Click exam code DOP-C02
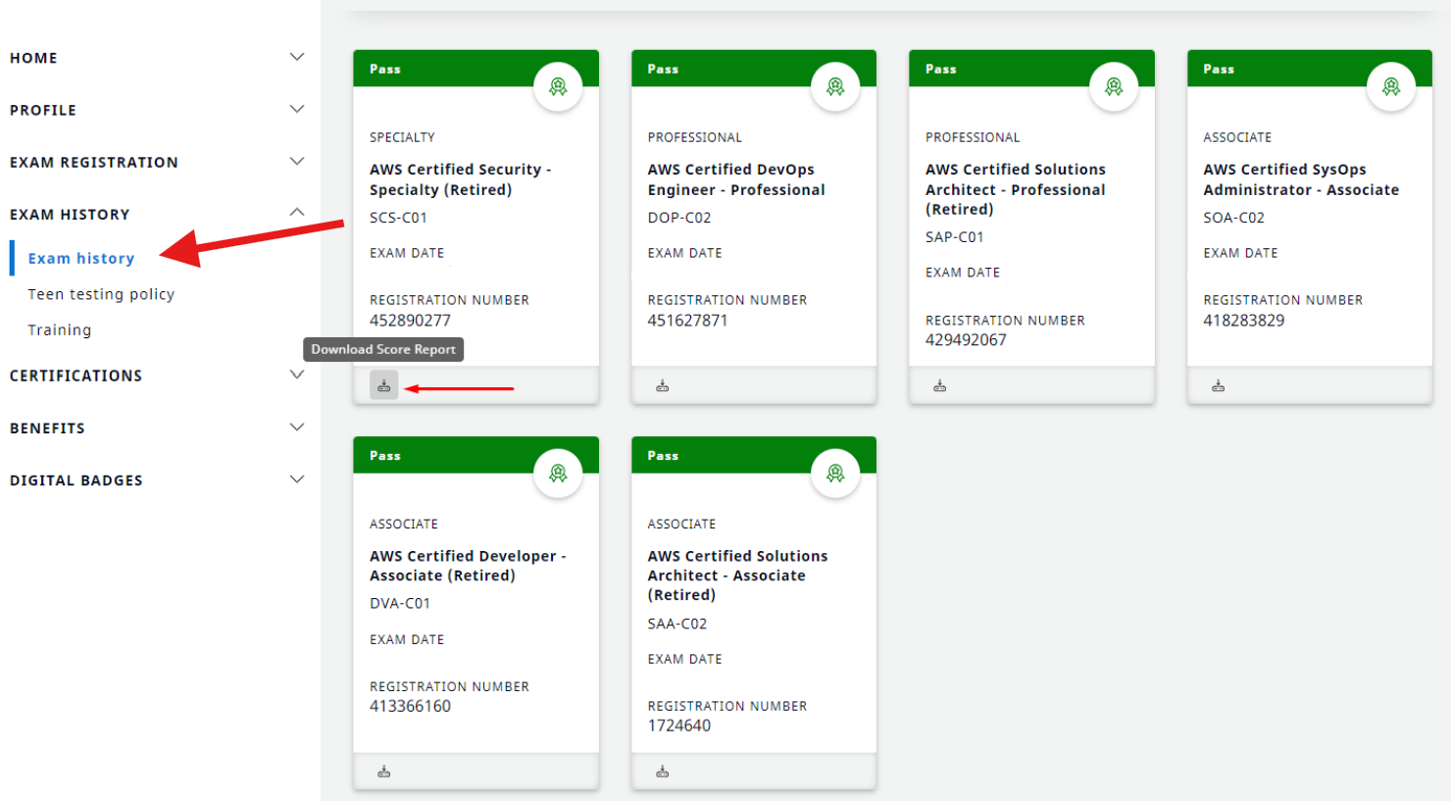The width and height of the screenshot is (1451, 801). [x=679, y=218]
